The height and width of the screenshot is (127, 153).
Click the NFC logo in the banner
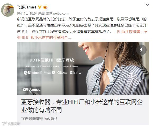(x=75, y=73)
